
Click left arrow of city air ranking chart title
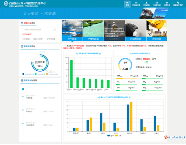tap(77, 54)
